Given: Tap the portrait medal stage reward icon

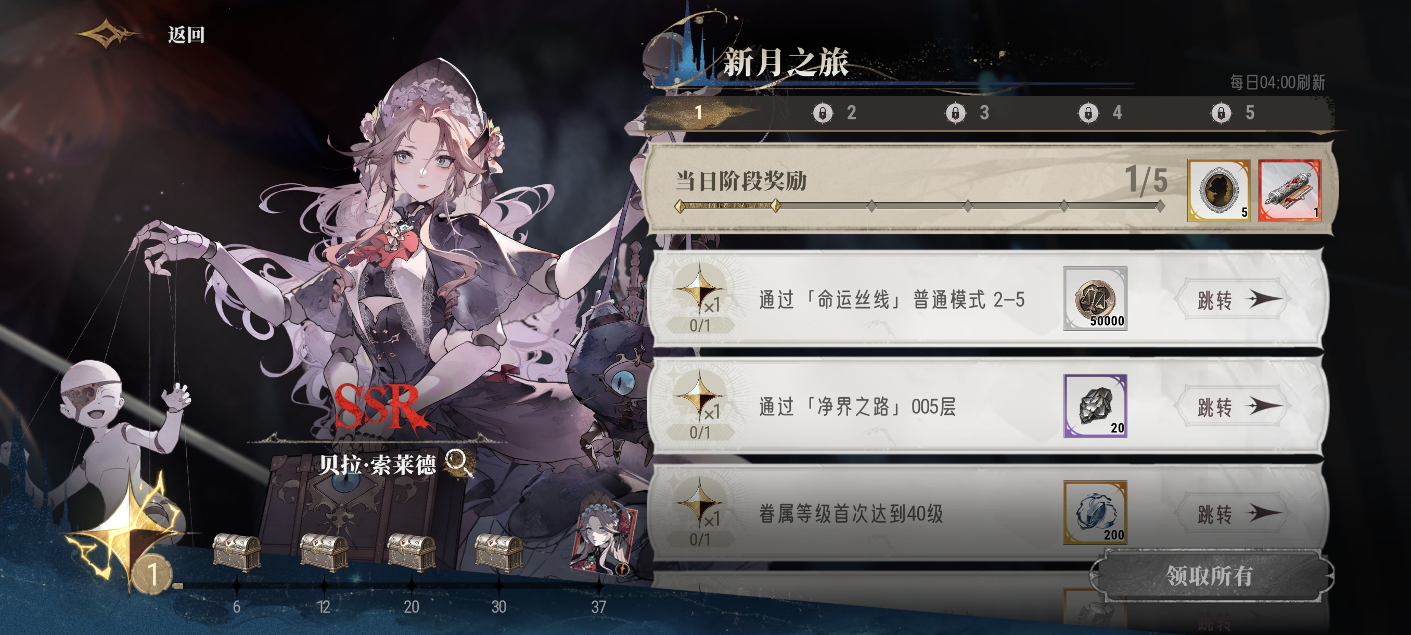Looking at the screenshot, I should click(x=1218, y=190).
